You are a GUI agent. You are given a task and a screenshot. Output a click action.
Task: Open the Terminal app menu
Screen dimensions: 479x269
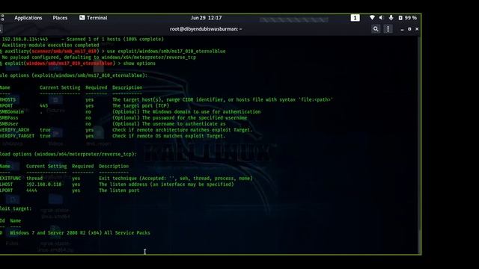click(x=93, y=18)
